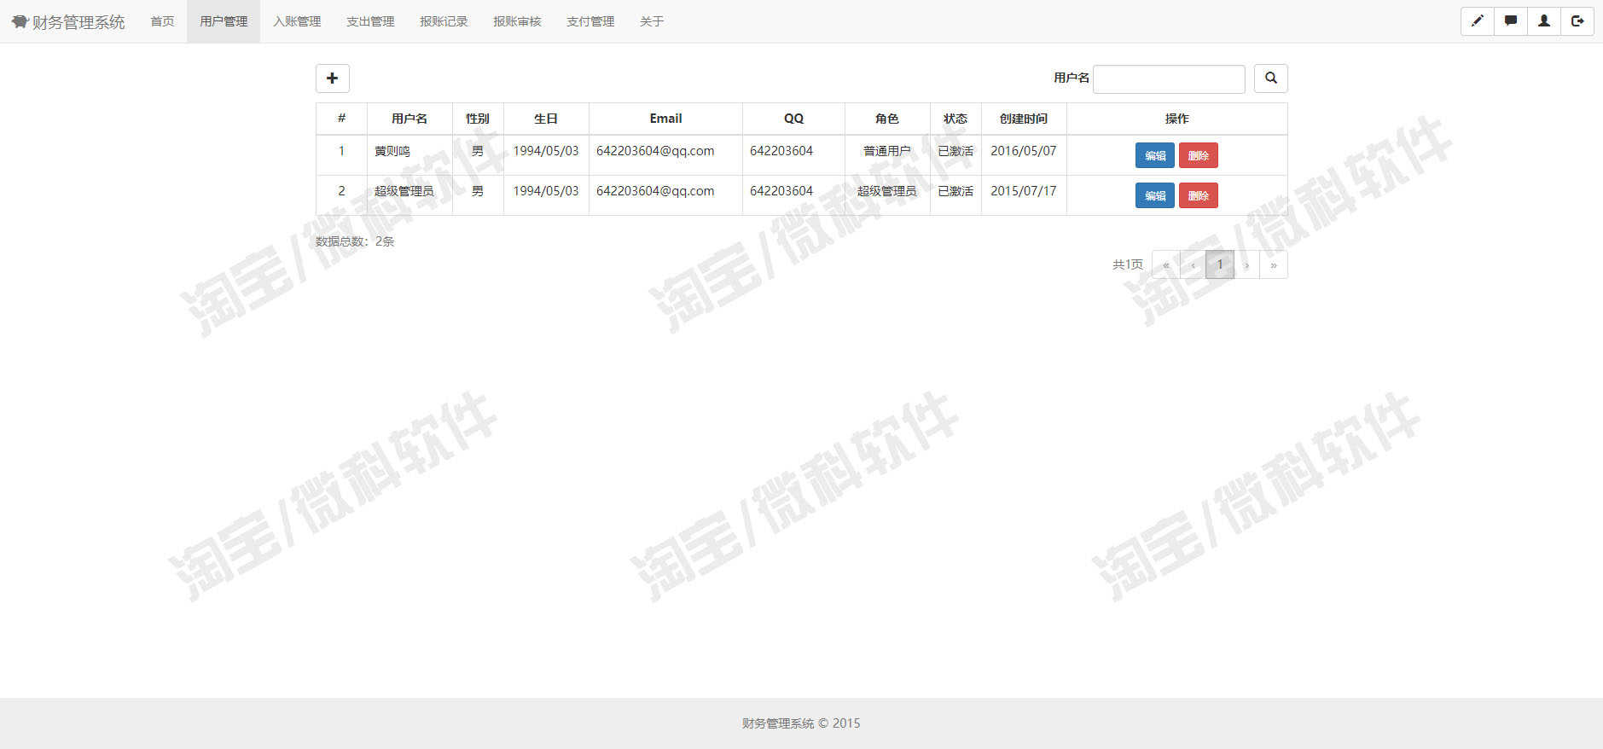This screenshot has height=749, width=1603.
Task: Click the 用户名 column header
Action: coord(409,119)
